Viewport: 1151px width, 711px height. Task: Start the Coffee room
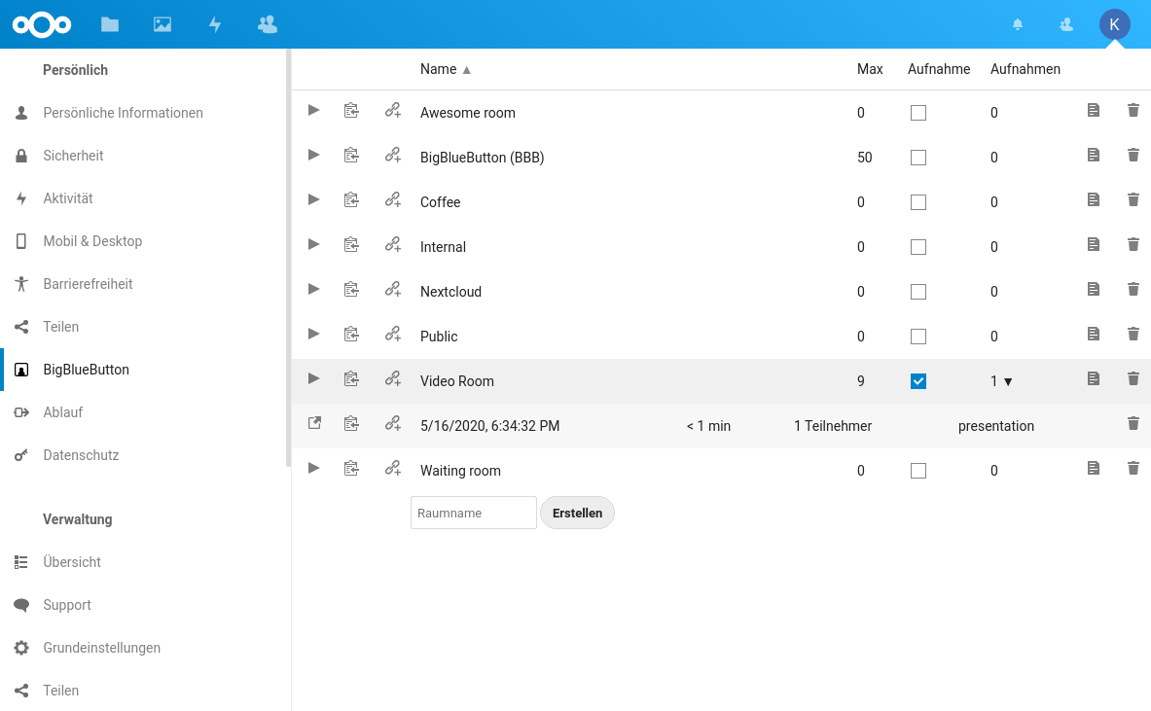click(313, 199)
